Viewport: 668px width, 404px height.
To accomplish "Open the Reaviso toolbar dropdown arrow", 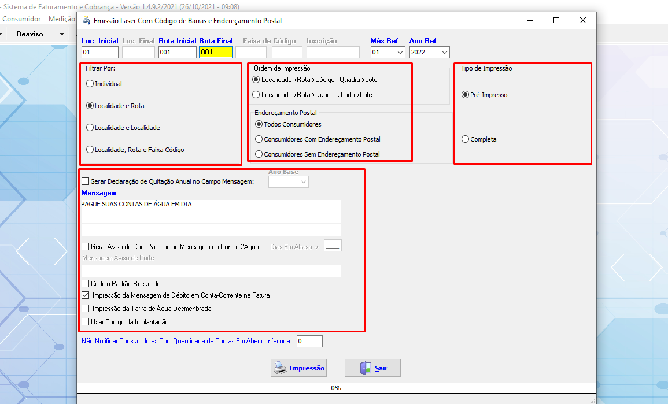I will click(62, 34).
